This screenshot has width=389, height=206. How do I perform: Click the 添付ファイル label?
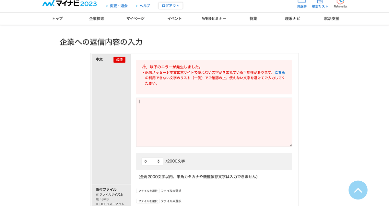click(106, 189)
